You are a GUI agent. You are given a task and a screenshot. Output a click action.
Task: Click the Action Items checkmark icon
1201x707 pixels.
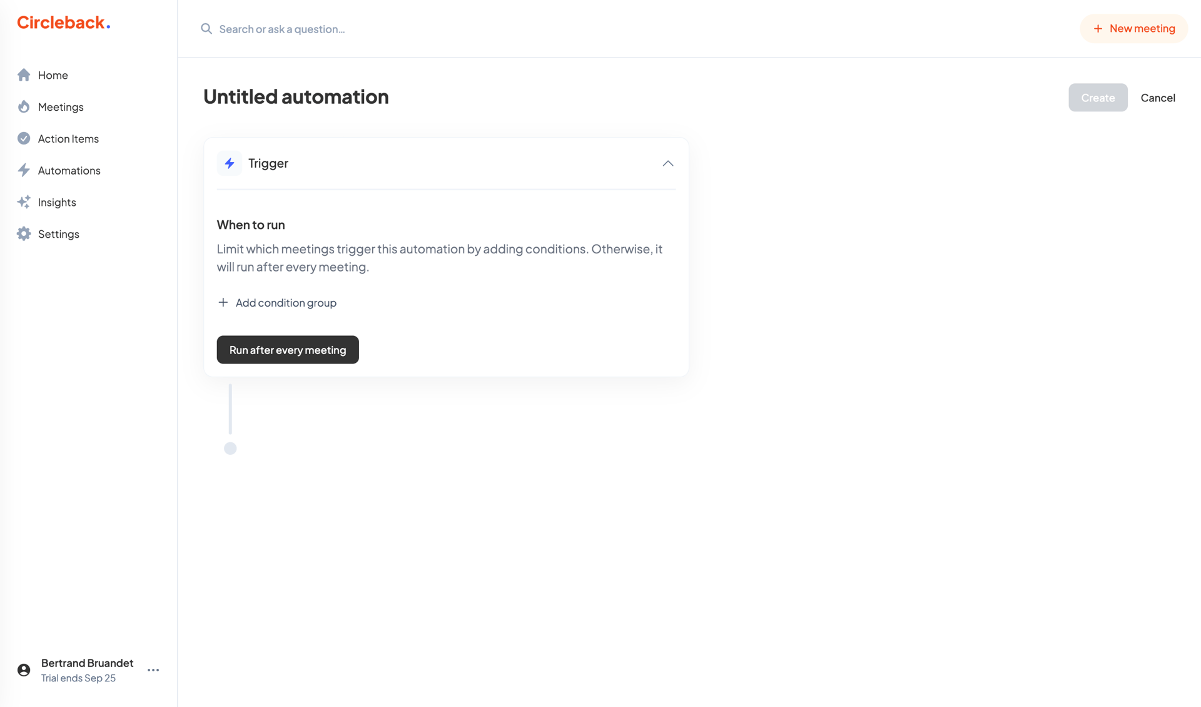[23, 138]
